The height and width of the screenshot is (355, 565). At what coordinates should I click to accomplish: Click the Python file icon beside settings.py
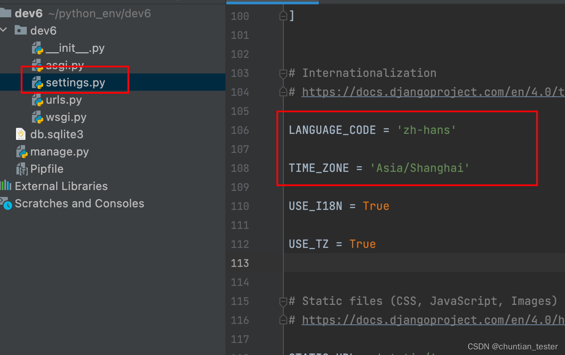(38, 82)
